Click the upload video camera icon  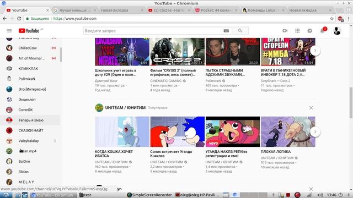(x=285, y=31)
